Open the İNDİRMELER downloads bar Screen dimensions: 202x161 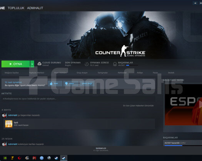point(101,149)
